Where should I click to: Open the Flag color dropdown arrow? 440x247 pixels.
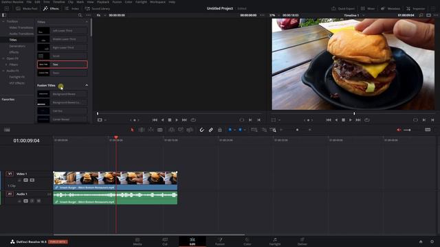tap(234, 130)
